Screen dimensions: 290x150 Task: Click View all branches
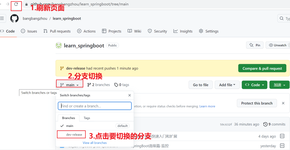point(95,143)
